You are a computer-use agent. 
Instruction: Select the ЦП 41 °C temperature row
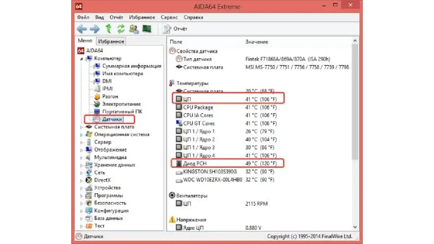pos(260,99)
